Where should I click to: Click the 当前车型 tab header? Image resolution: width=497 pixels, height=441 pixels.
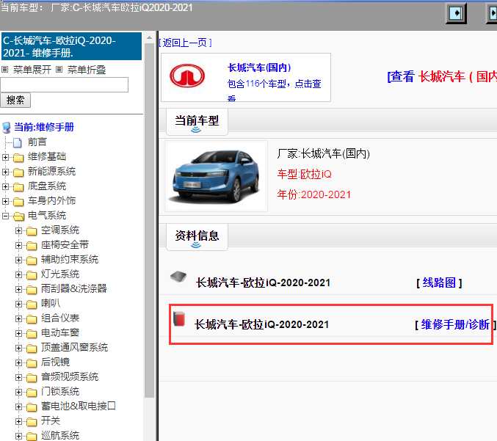point(197,122)
